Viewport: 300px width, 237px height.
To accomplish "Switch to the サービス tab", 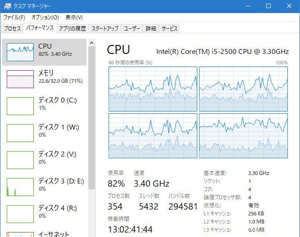I will coord(169,28).
